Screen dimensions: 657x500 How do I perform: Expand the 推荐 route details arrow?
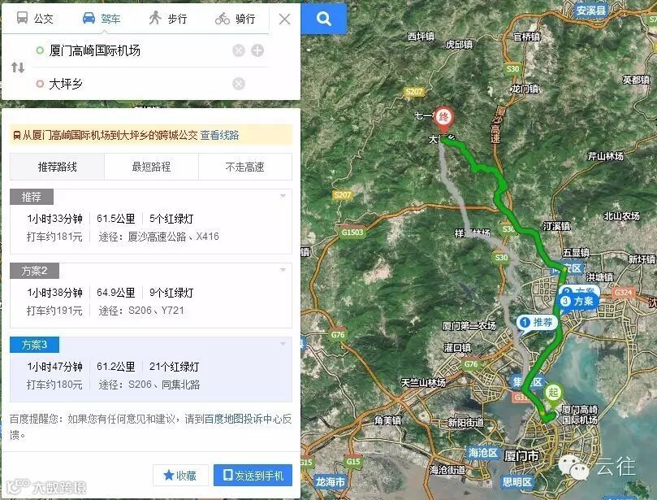(283, 196)
